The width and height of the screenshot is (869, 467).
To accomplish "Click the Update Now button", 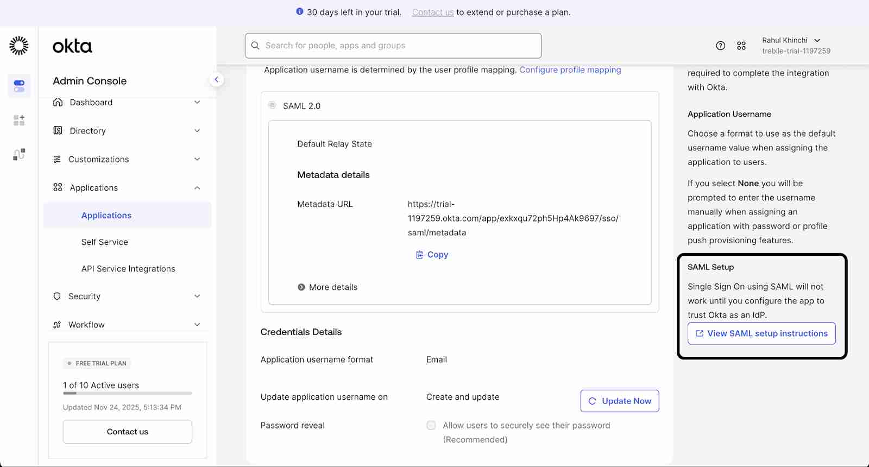I will 620,401.
